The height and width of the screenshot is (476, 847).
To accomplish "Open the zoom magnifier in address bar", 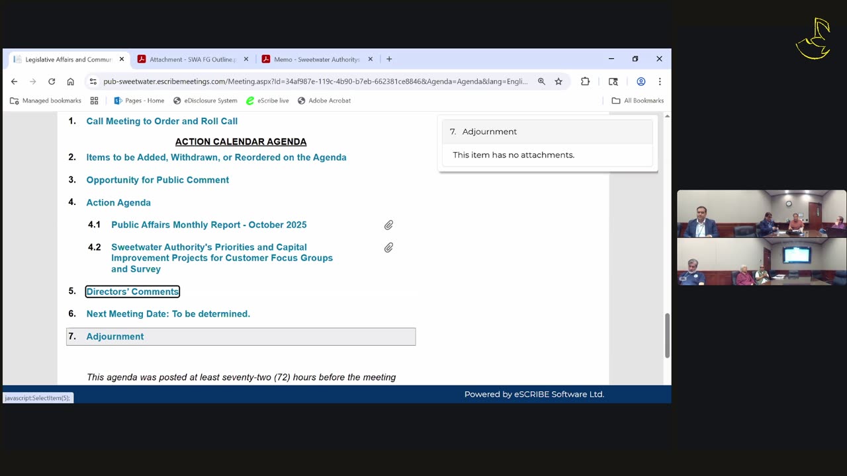I will coord(541,81).
